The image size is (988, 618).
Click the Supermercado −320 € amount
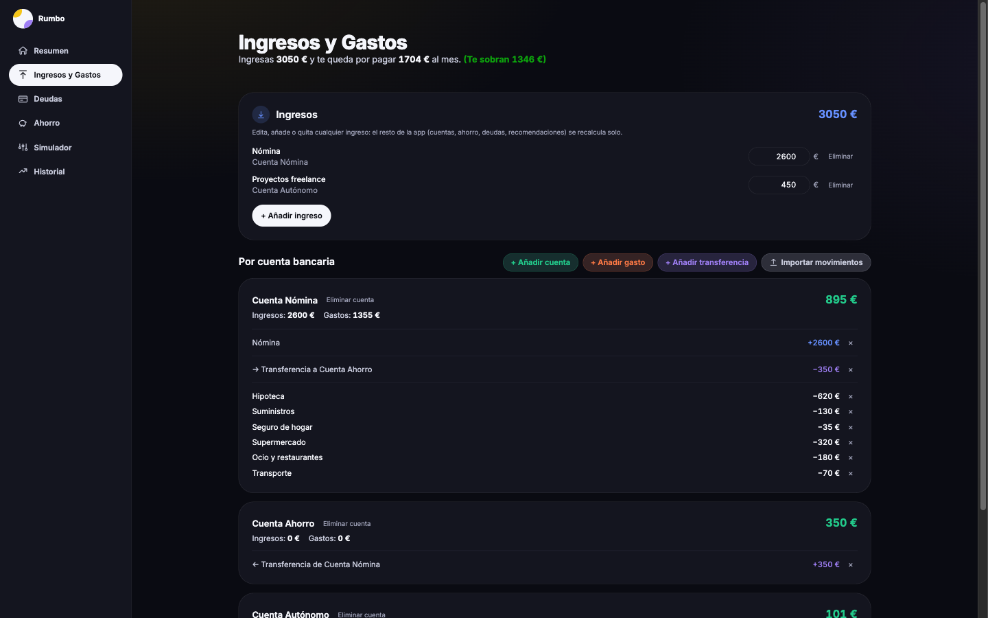pos(826,442)
